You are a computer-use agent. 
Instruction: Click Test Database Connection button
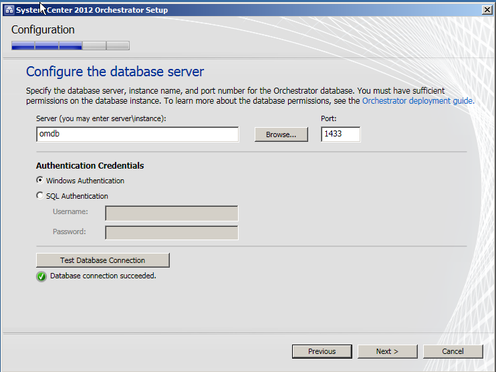[x=103, y=260]
